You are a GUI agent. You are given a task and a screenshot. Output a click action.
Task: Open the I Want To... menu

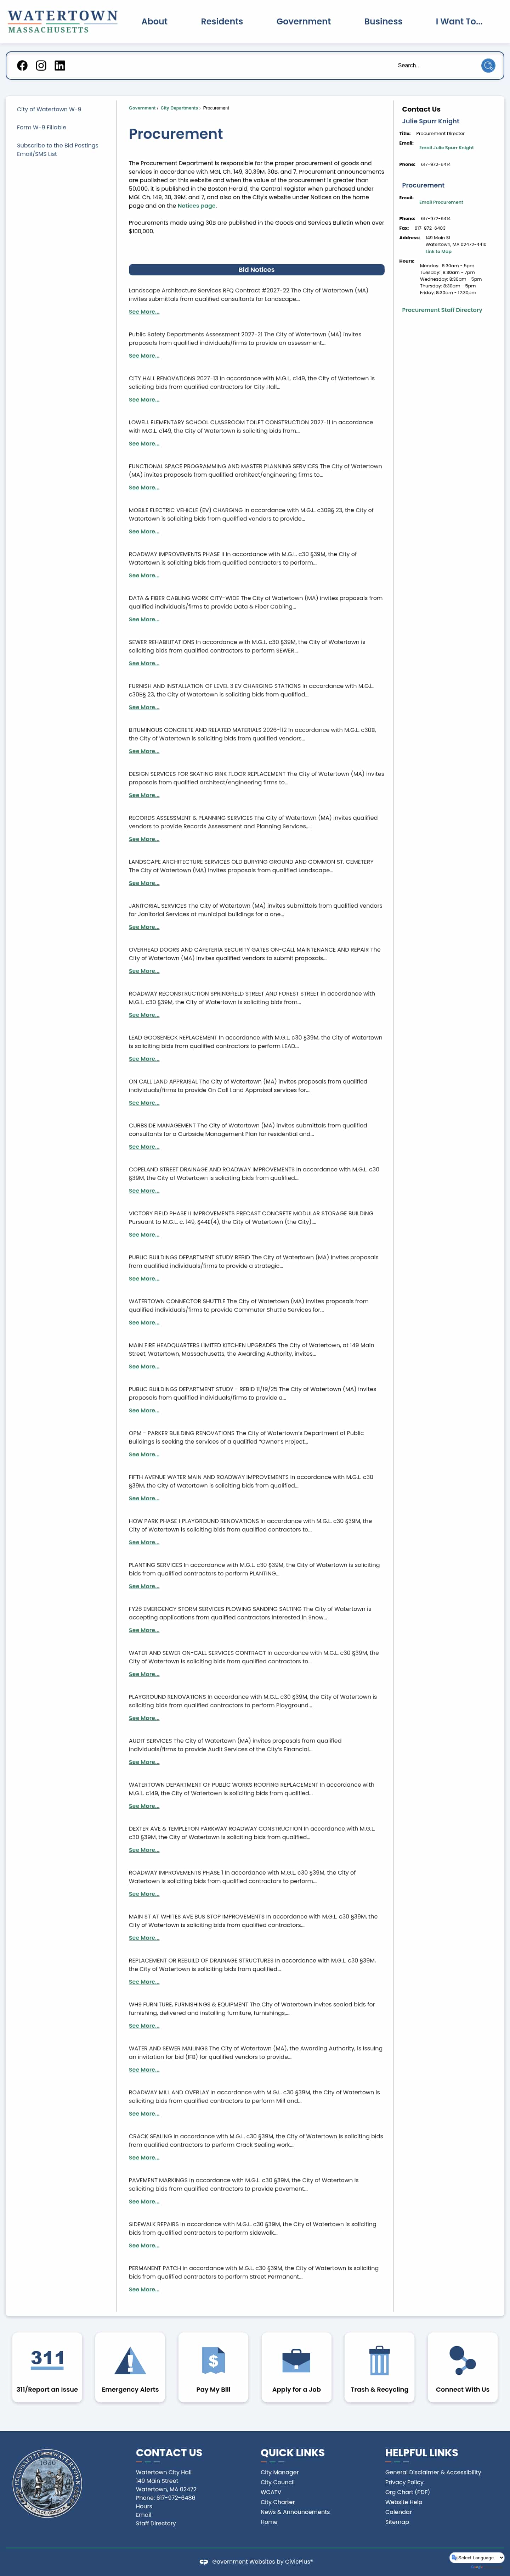(x=459, y=21)
